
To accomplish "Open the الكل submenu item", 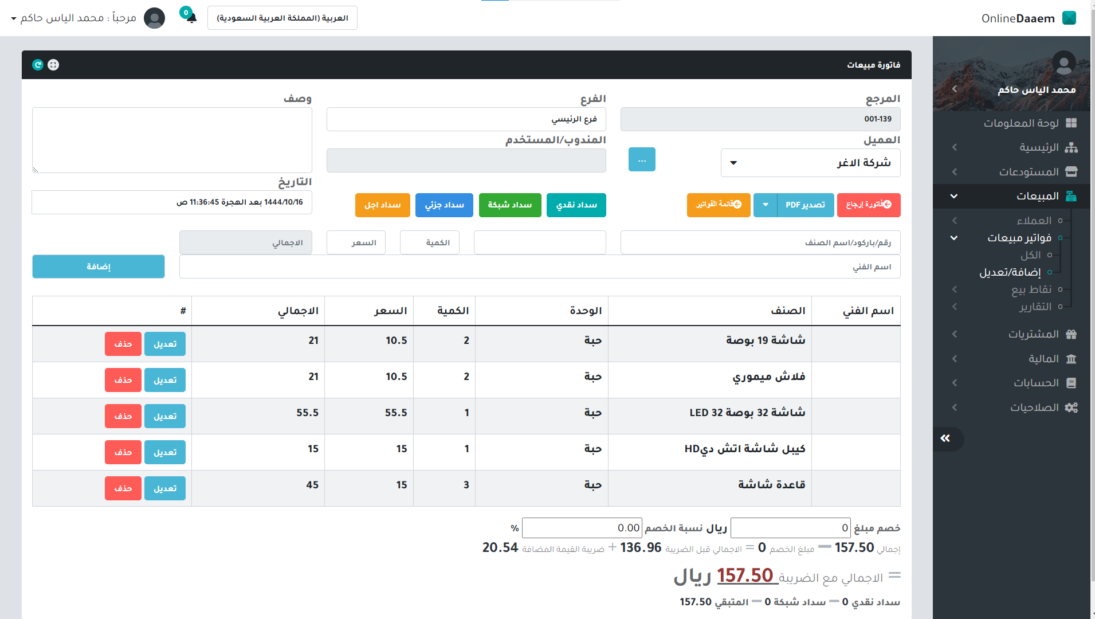I will tap(1030, 255).
